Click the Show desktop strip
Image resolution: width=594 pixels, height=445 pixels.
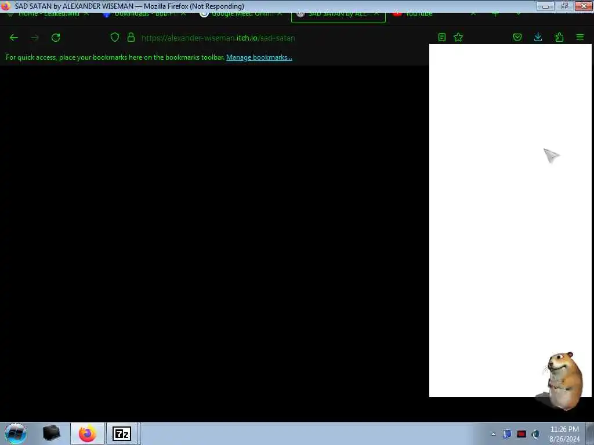click(590, 433)
